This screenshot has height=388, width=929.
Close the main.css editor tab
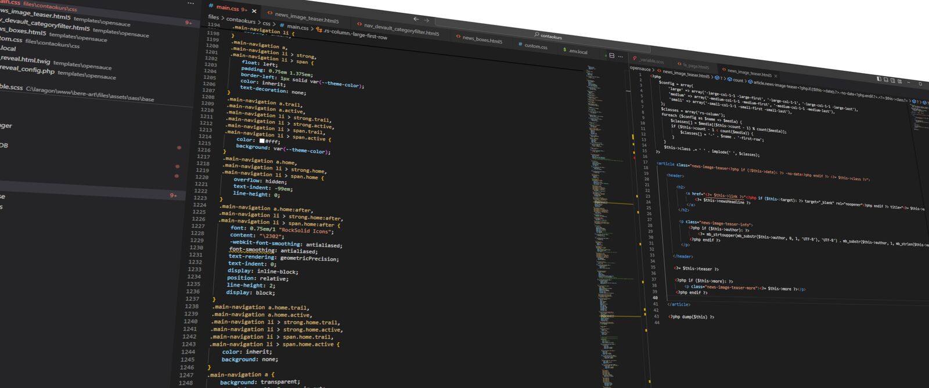[x=254, y=11]
